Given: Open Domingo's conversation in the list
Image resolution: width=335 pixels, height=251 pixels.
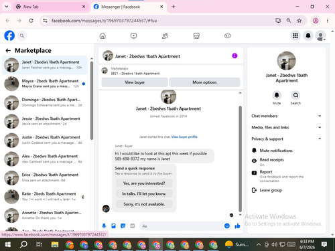Looking at the screenshot, I should (45, 102).
